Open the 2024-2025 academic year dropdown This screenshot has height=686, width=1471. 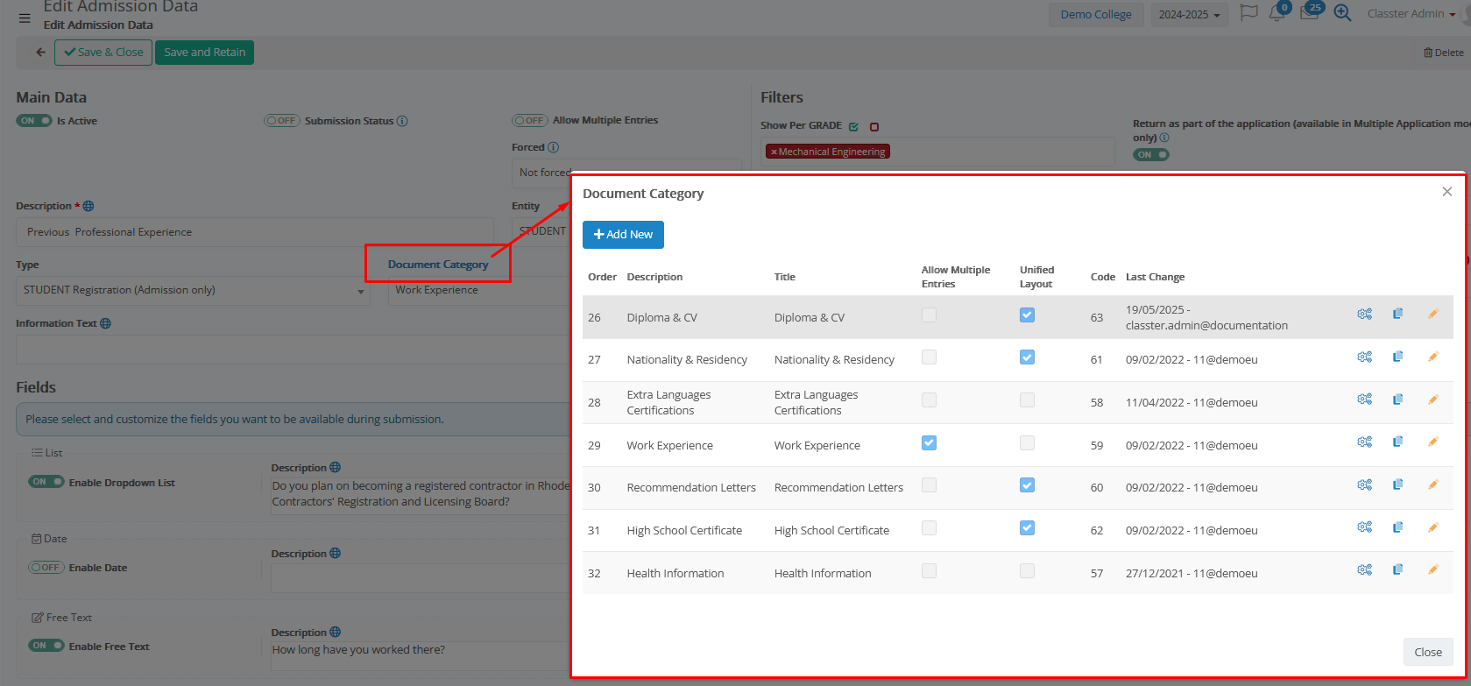pos(1189,15)
